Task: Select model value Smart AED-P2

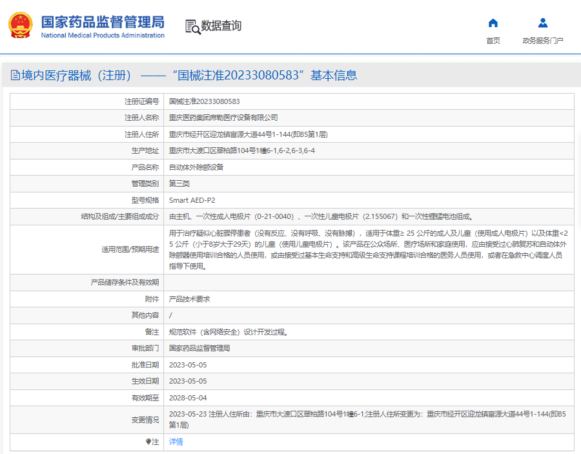Action: click(192, 200)
